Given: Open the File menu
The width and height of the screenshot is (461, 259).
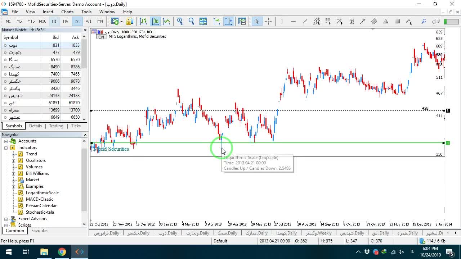Looking at the screenshot, I should click(14, 12).
